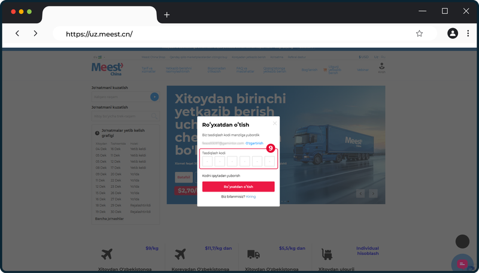Screen dimensions: 479x273
Task: Click the Meest China logo
Action: 107,69
